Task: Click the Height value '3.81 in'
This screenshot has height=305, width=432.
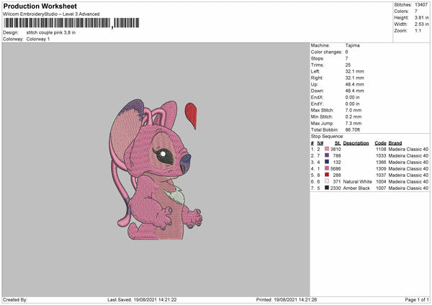Action: tap(421, 17)
